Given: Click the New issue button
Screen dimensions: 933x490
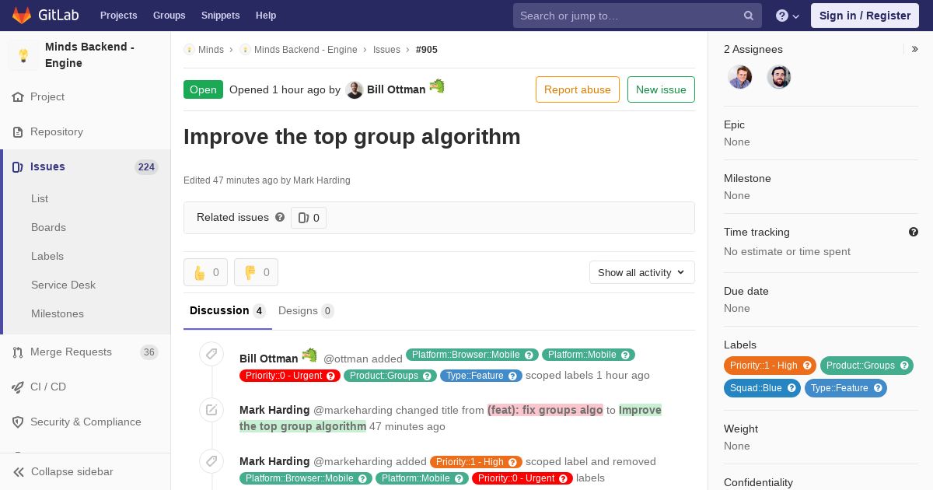Looking at the screenshot, I should [x=661, y=89].
